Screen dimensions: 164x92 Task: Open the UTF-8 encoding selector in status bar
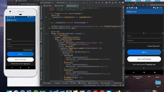pos(108,85)
